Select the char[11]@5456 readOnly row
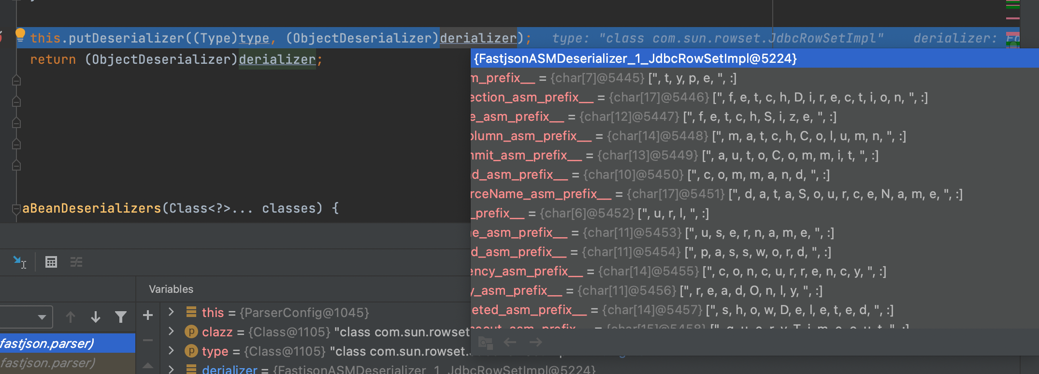Viewport: 1039px width, 374px height. point(755,290)
